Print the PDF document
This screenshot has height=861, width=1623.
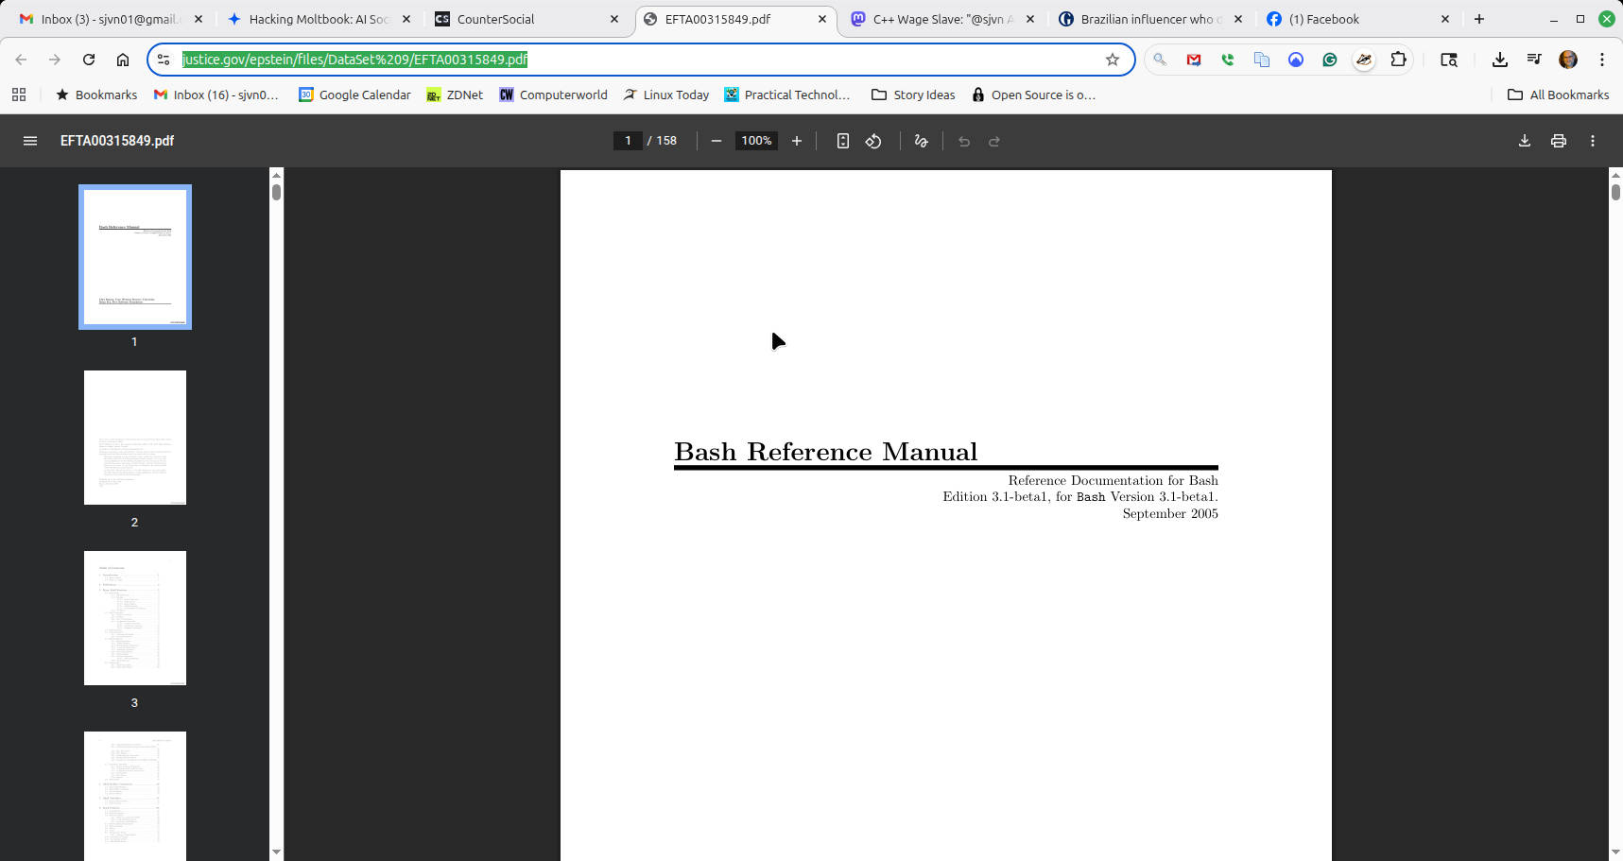[1559, 141]
